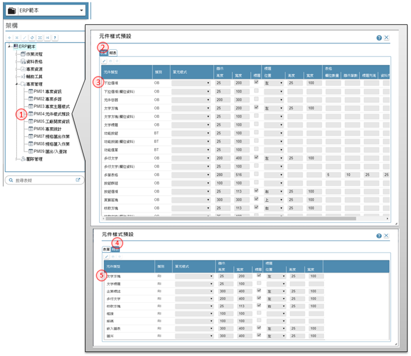Click the pencil edit icon in the lower panel toolbar
This screenshot has width=411, height=356.
pos(106,257)
